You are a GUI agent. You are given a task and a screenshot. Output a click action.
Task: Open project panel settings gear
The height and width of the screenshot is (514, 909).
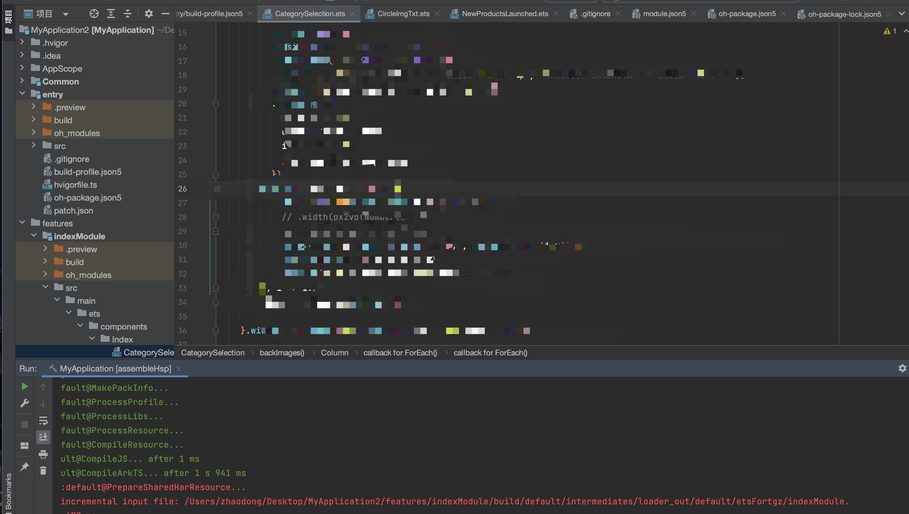point(149,14)
